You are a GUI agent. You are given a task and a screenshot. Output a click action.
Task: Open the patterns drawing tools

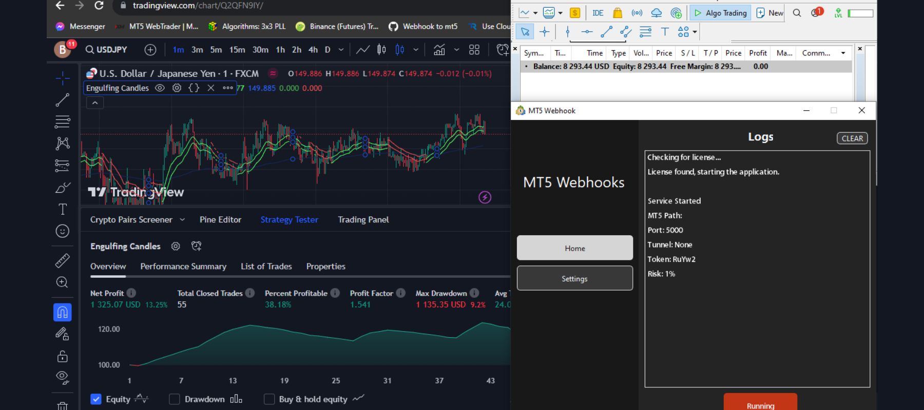click(x=63, y=143)
